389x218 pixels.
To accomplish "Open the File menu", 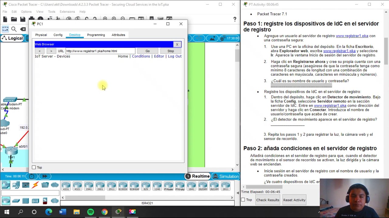I will pyautogui.click(x=5, y=12).
